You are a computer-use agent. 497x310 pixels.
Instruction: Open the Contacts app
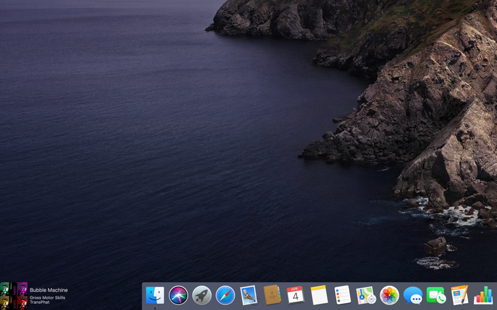[272, 295]
